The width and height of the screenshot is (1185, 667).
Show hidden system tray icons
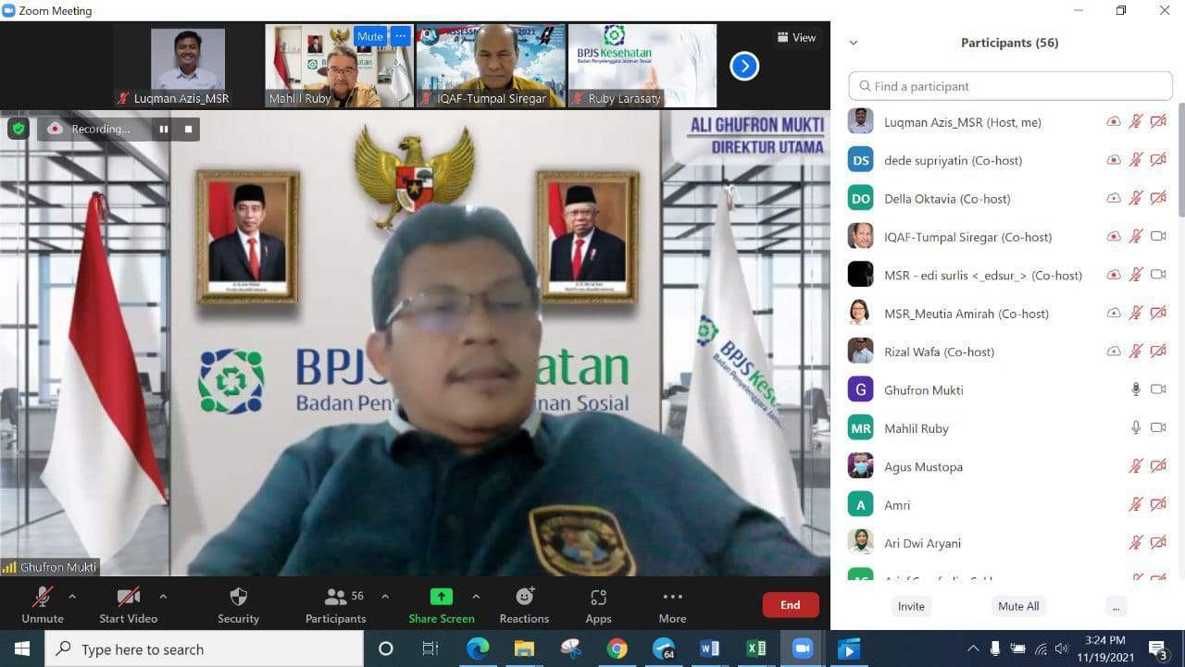point(973,649)
